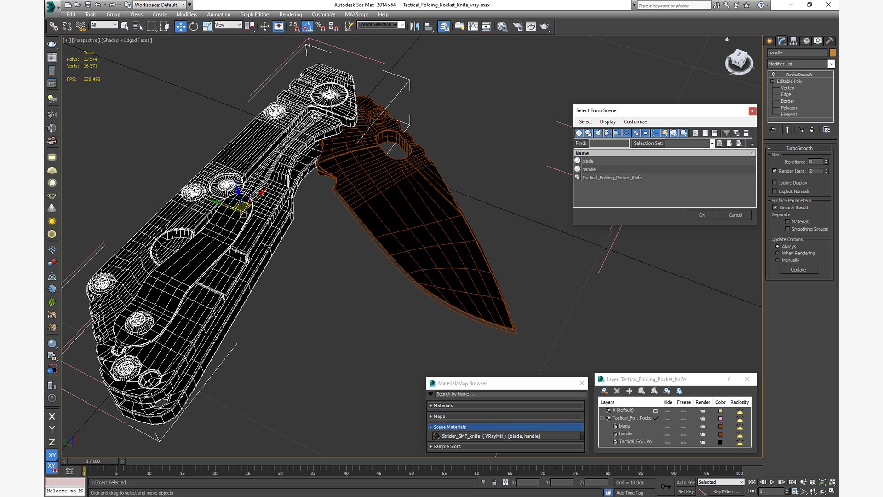883x497 pixels.
Task: Open the Material Editor from toolbar
Action: tap(502, 26)
